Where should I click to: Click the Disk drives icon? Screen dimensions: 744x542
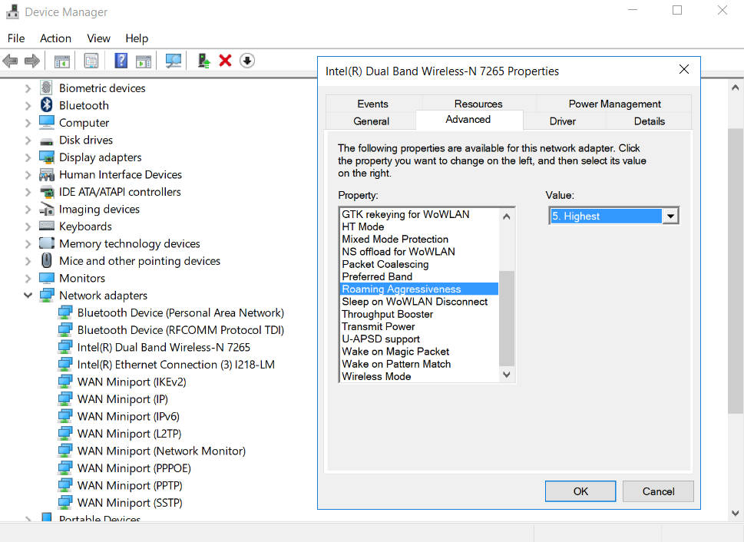pyautogui.click(x=47, y=141)
